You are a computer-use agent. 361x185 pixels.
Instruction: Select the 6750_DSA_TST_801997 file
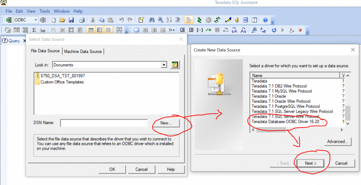point(60,75)
